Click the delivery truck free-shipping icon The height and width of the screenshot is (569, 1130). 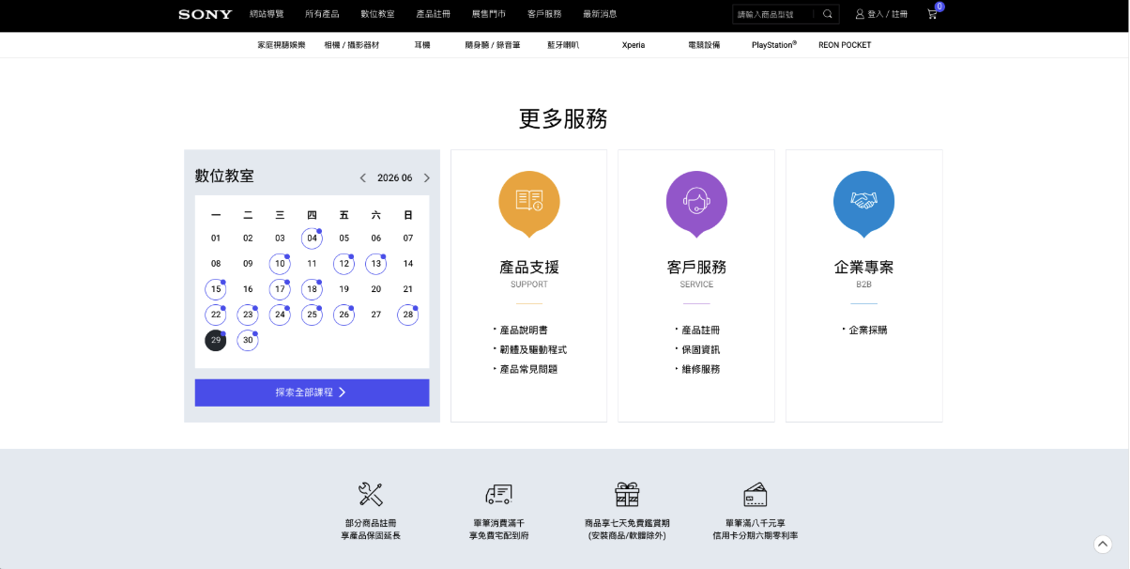(498, 494)
